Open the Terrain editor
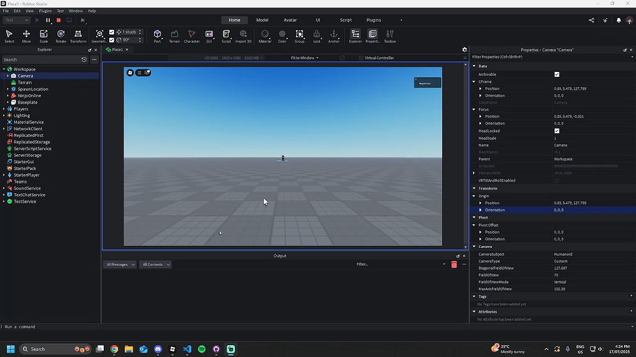This screenshot has height=357, width=636. click(175, 35)
